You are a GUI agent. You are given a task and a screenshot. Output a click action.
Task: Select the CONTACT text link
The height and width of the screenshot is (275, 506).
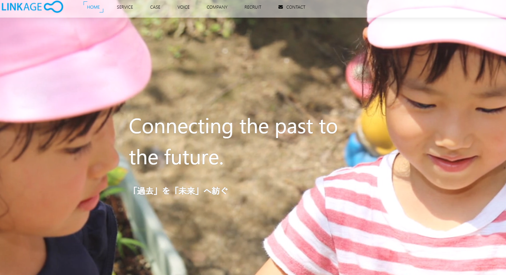click(296, 7)
